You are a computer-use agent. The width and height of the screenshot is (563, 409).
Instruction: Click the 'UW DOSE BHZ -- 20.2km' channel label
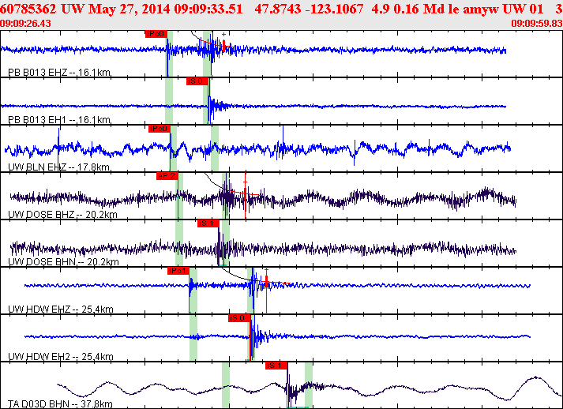tap(63, 215)
